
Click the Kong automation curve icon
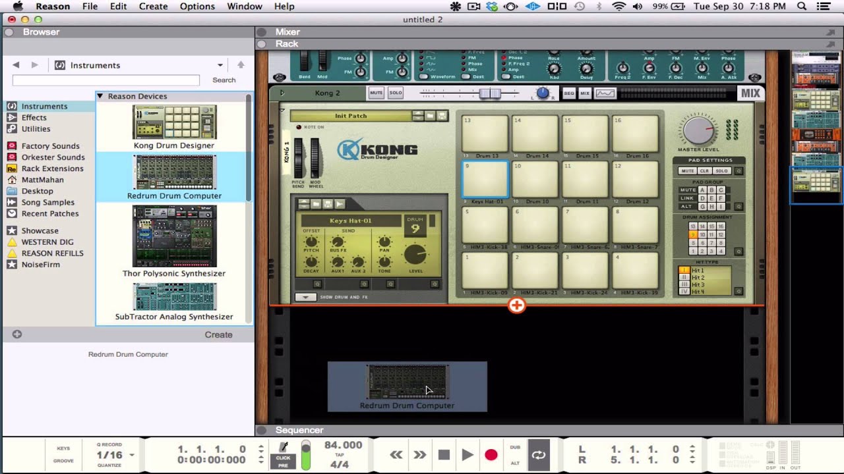coord(605,93)
